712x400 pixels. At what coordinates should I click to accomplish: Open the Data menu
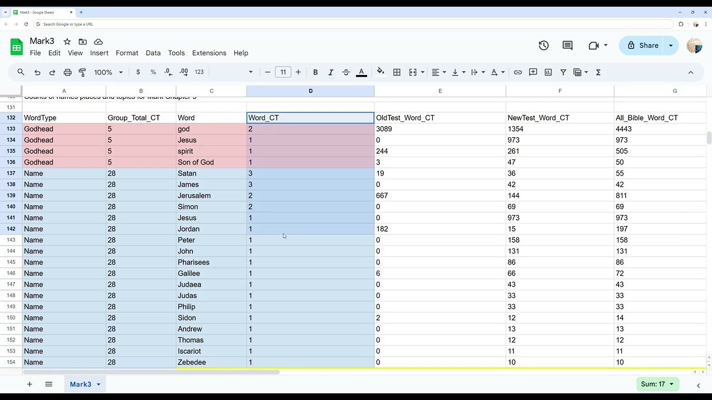click(x=153, y=53)
